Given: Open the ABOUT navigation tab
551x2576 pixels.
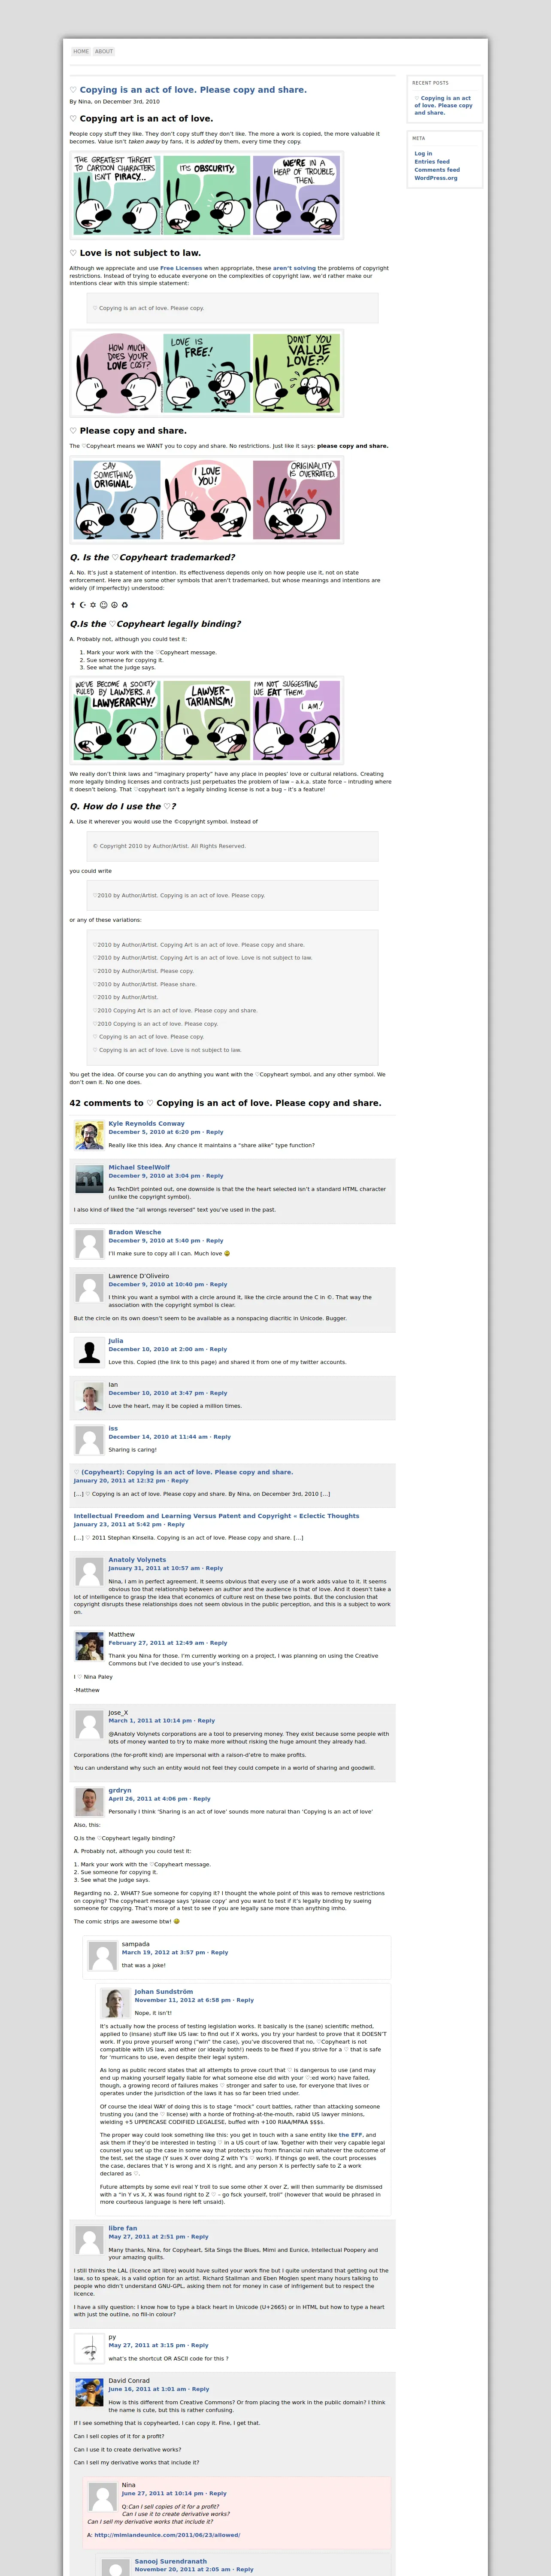Looking at the screenshot, I should click(x=104, y=51).
